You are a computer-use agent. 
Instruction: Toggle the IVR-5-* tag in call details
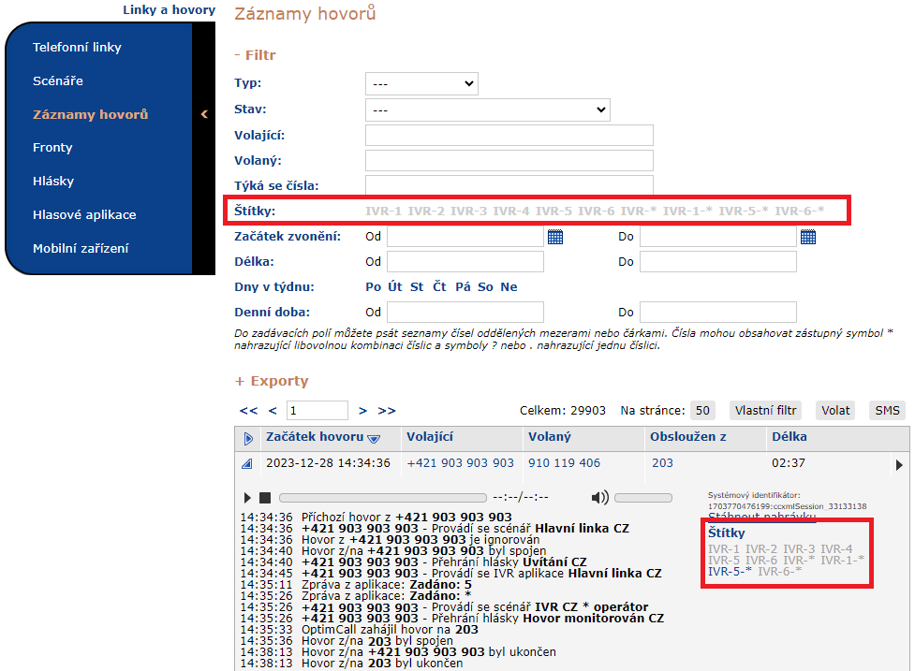point(730,571)
